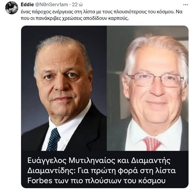This screenshot has height=193, width=194.
Task: Open the three-dot more options menu
Action: click(186, 5)
